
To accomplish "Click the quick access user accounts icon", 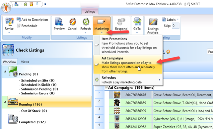I will pyautogui.click(x=17, y=4).
